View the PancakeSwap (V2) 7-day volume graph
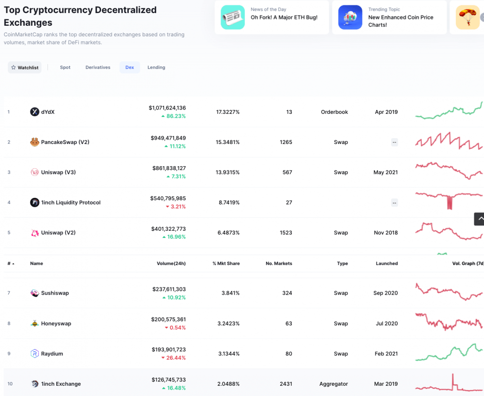 coord(449,141)
